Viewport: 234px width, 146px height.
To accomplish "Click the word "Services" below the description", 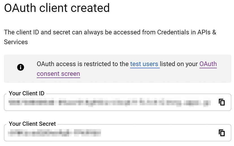I will click(16, 42).
